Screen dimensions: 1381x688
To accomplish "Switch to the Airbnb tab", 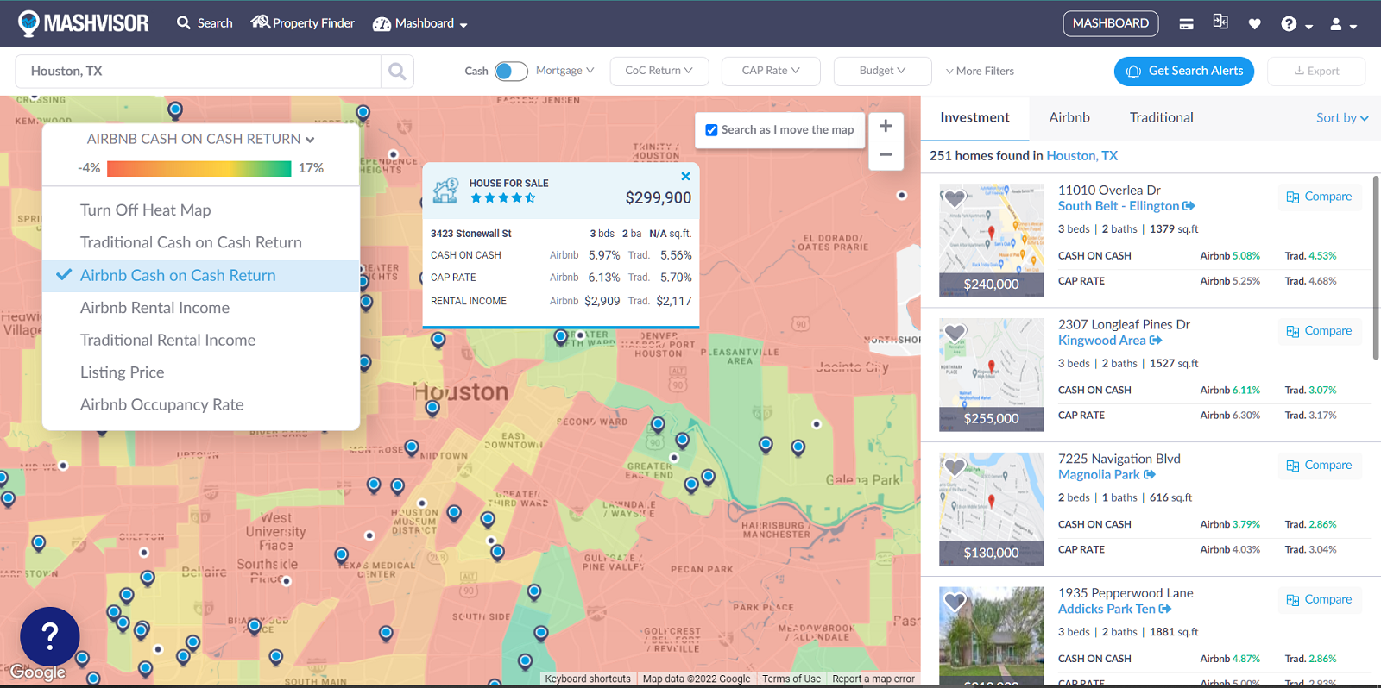I will click(1069, 118).
